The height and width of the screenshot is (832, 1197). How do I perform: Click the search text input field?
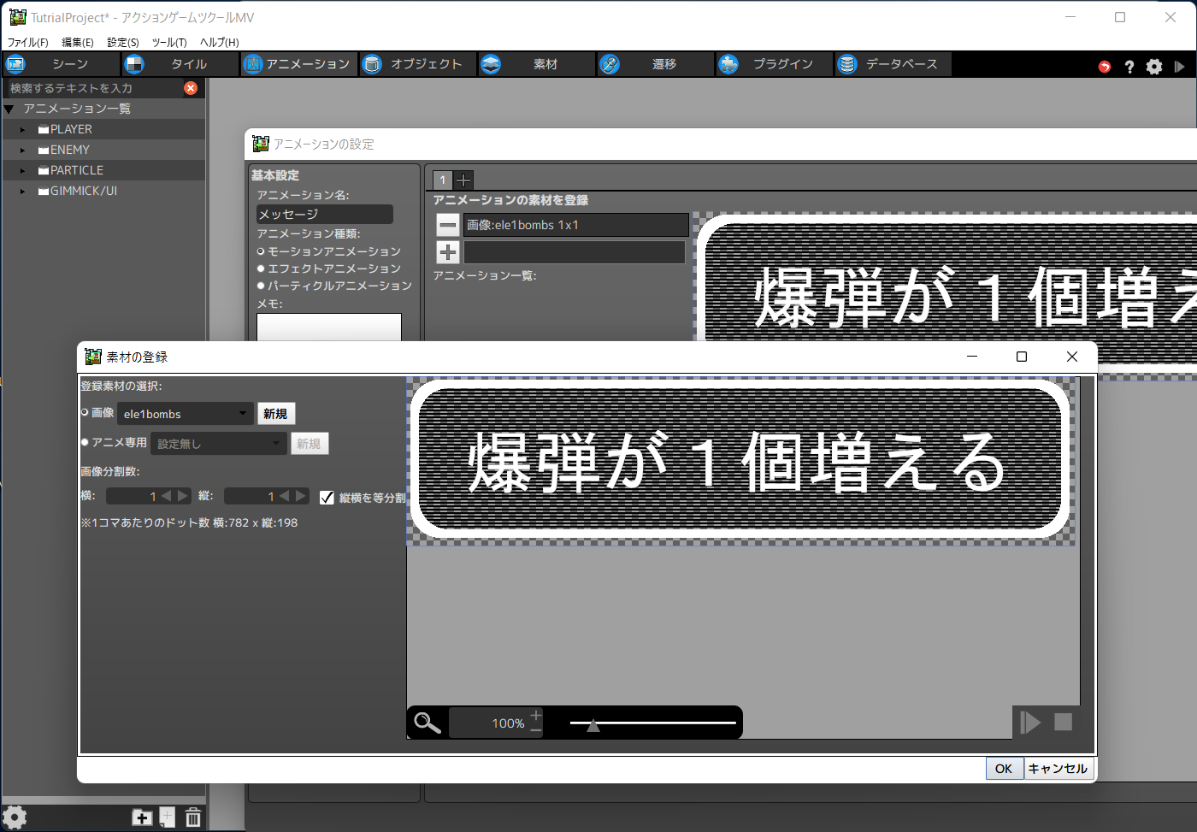(x=94, y=88)
